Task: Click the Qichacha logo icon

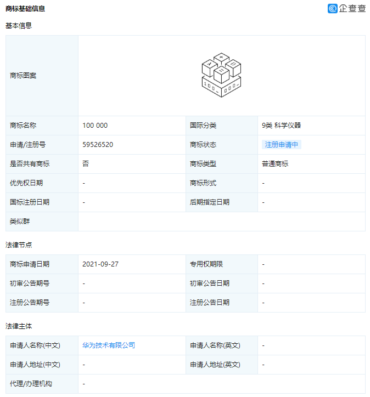Action: pyautogui.click(x=332, y=8)
